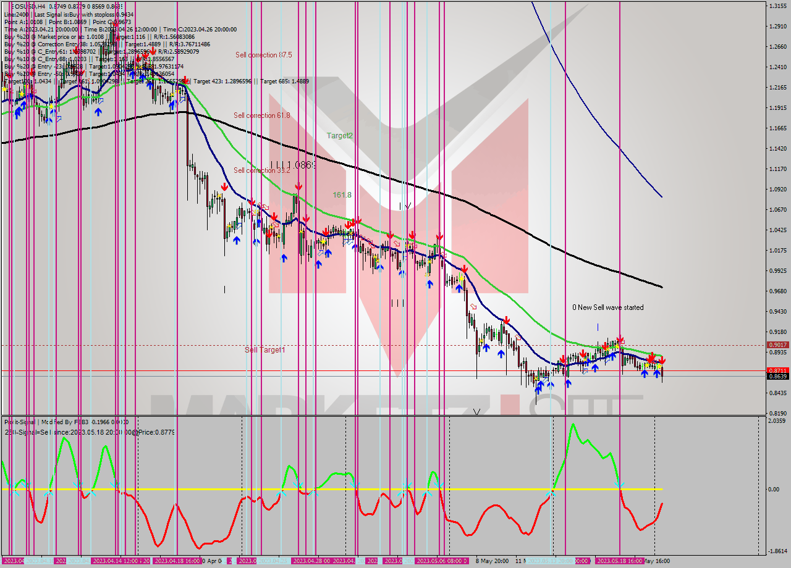791x568 pixels.
Task: Click the 'Buy %20 @ Correction Entry38' line
Action: point(107,44)
